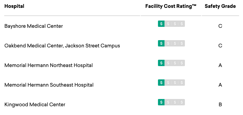Click Oakbend's safety grade C
Viewport: 243px width, 115px height.
pos(220,46)
